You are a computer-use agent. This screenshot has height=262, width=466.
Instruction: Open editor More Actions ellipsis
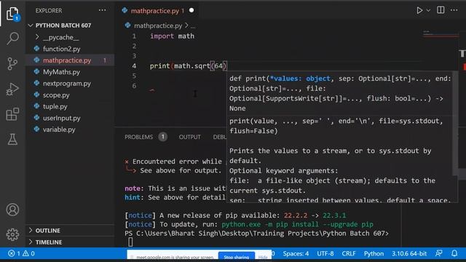coord(454,10)
